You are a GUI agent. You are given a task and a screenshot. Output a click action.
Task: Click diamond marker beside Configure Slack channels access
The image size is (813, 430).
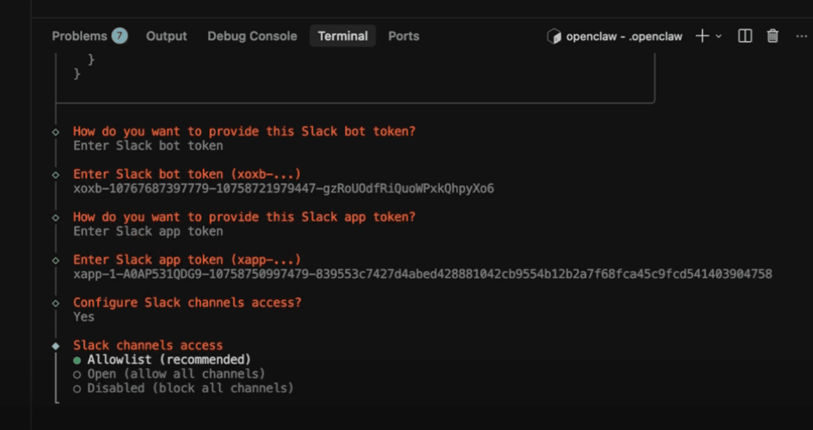pyautogui.click(x=56, y=303)
